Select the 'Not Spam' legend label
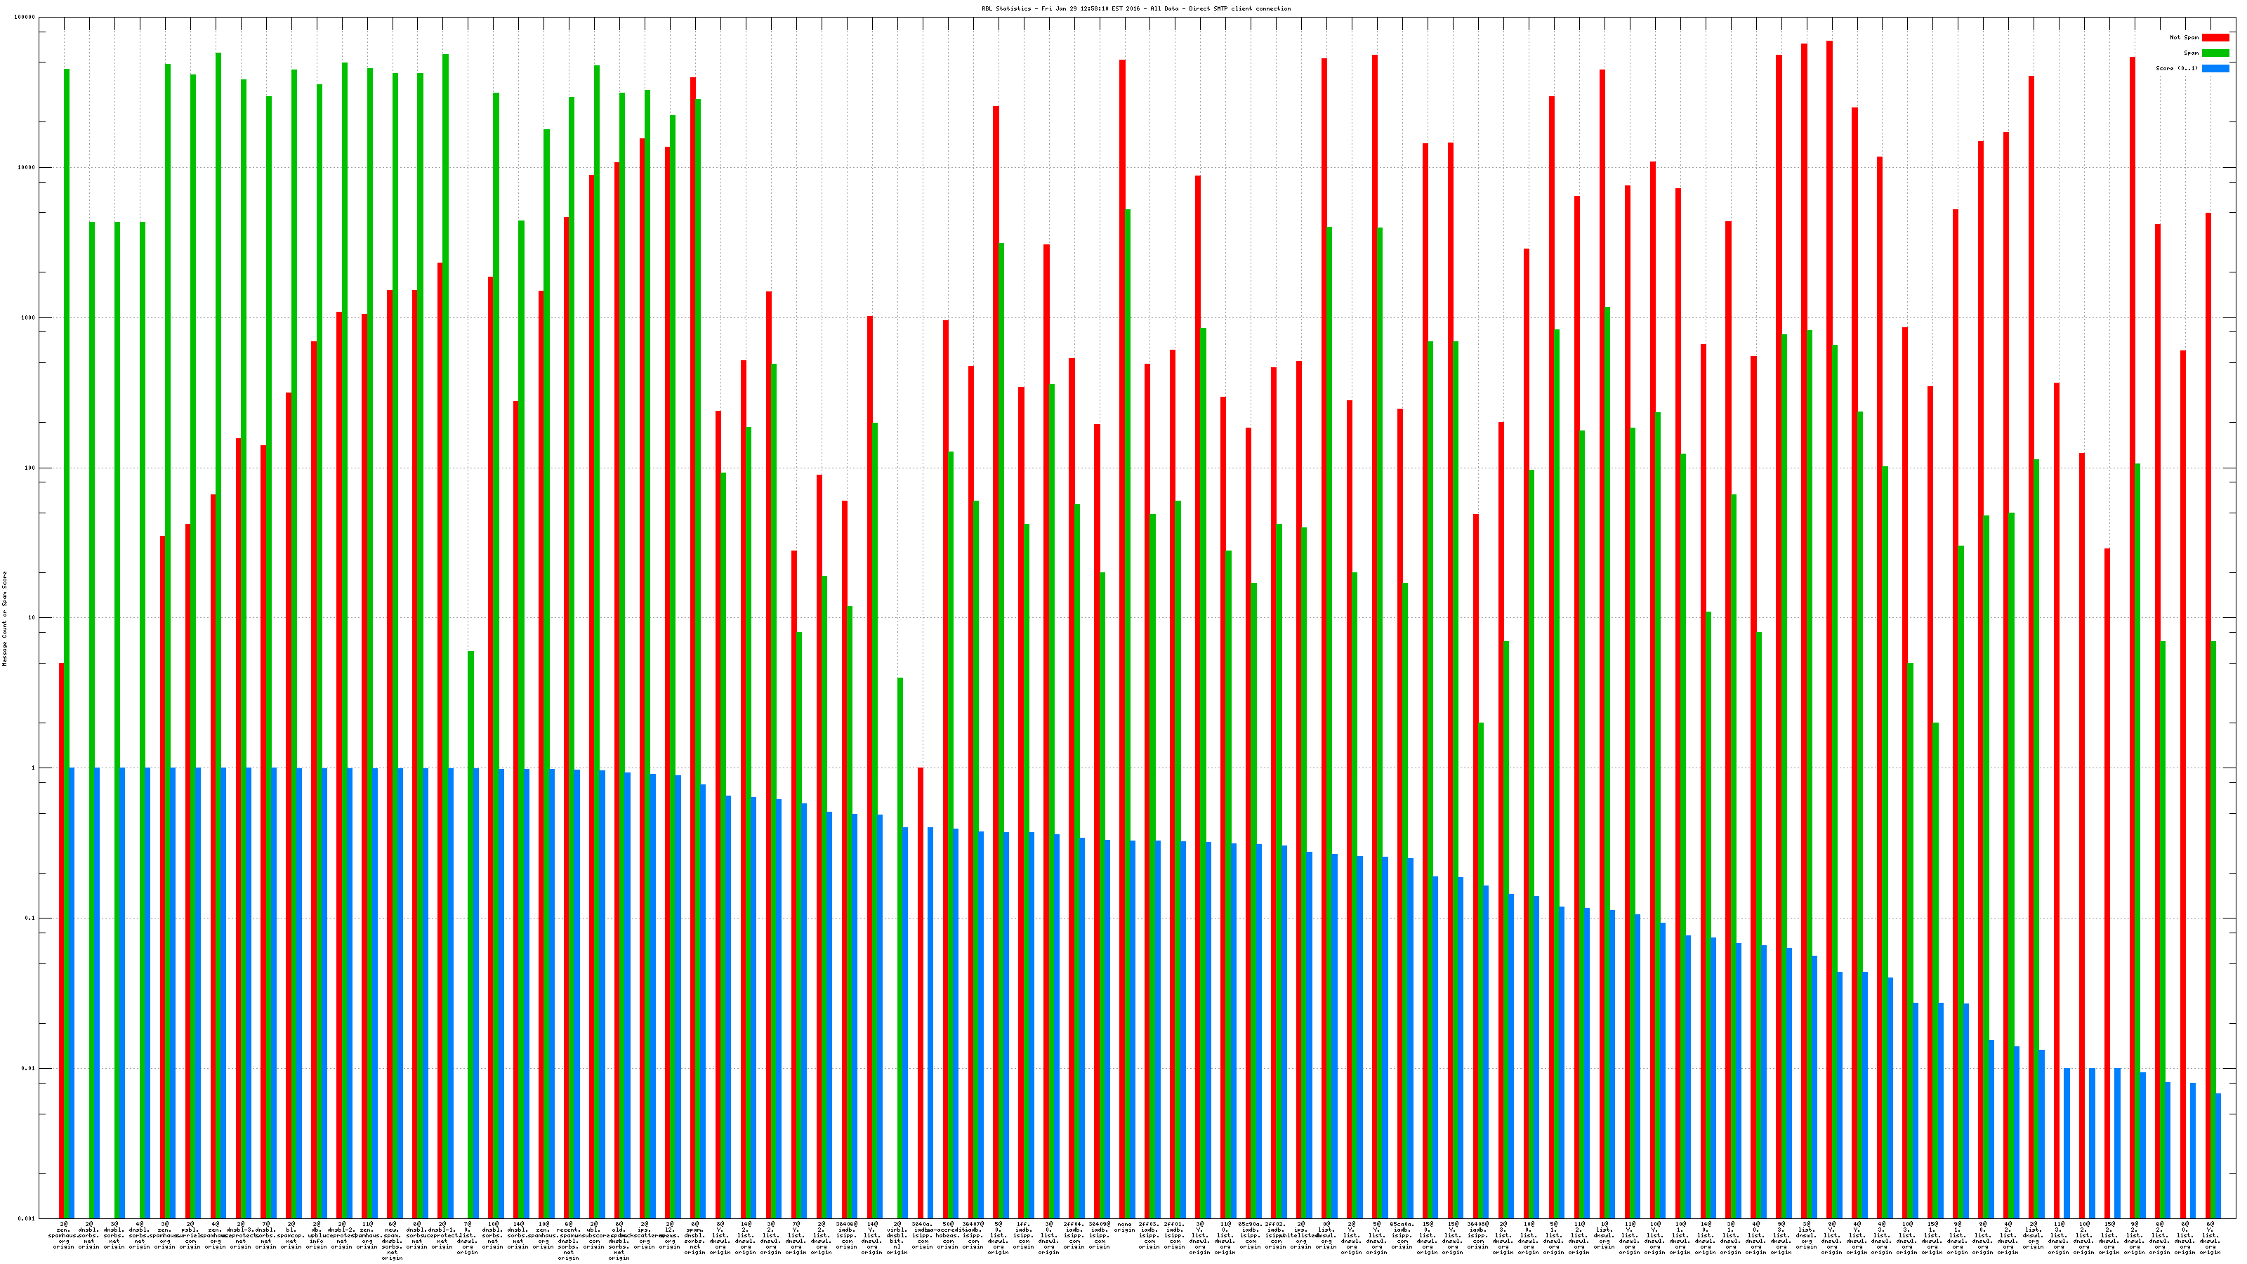 tap(2185, 37)
